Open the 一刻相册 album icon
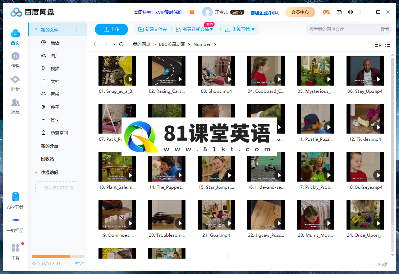The width and height of the screenshot is (399, 274). pyautogui.click(x=15, y=220)
